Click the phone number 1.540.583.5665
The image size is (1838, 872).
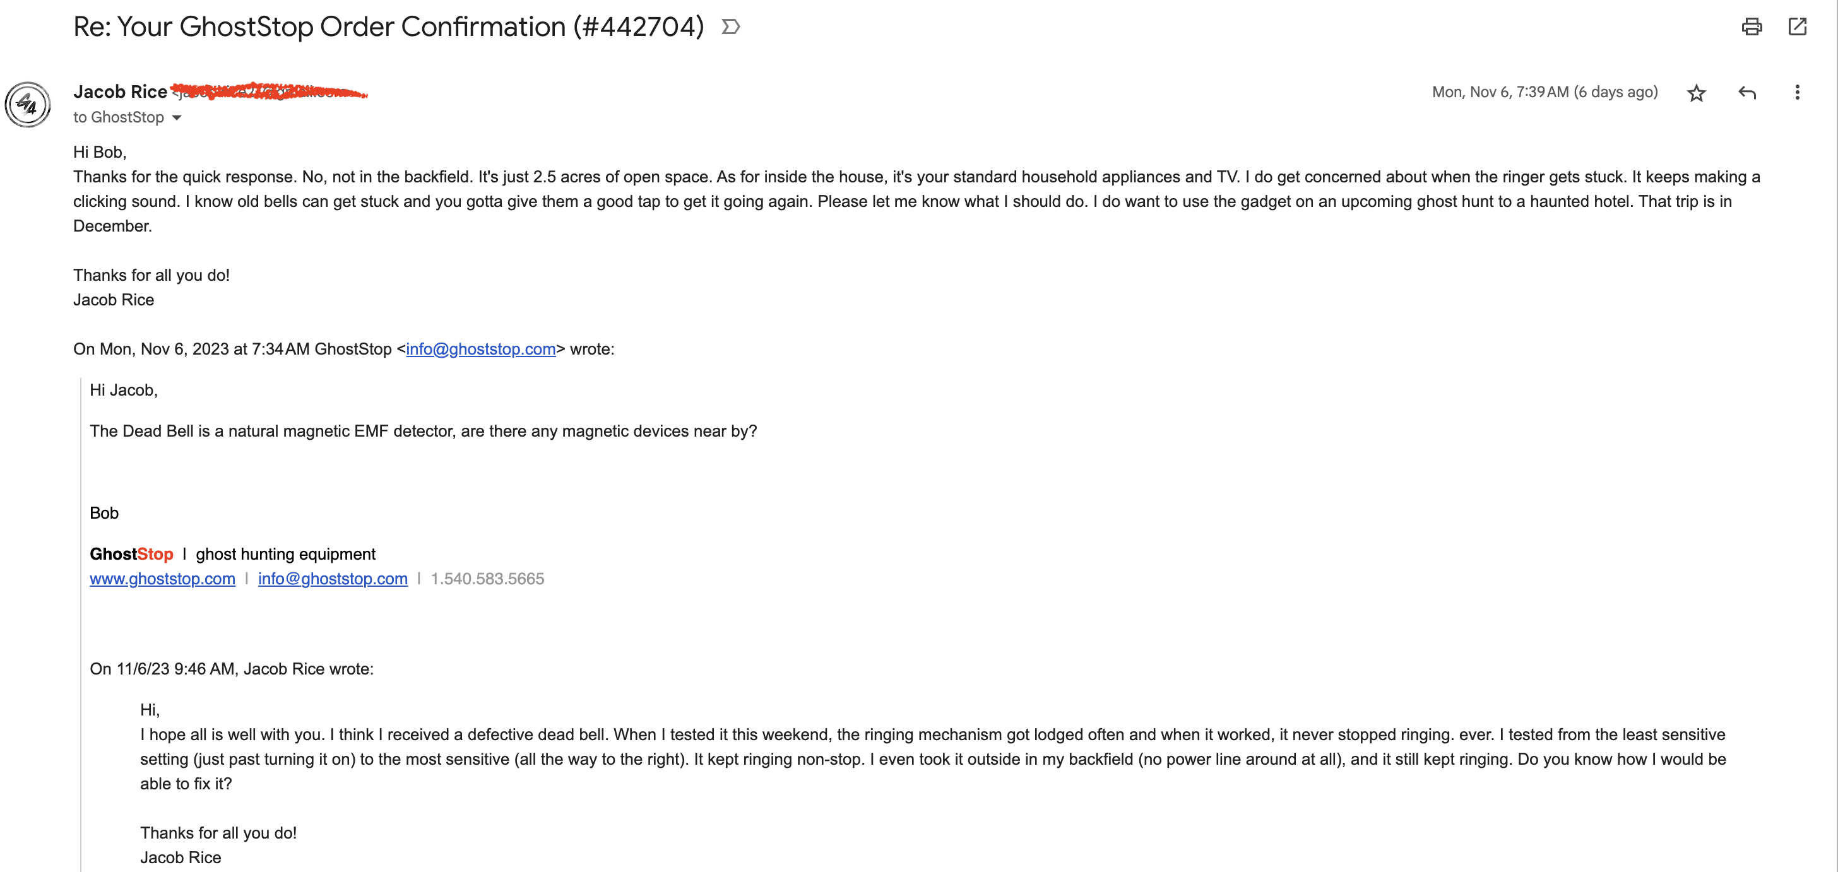487,578
